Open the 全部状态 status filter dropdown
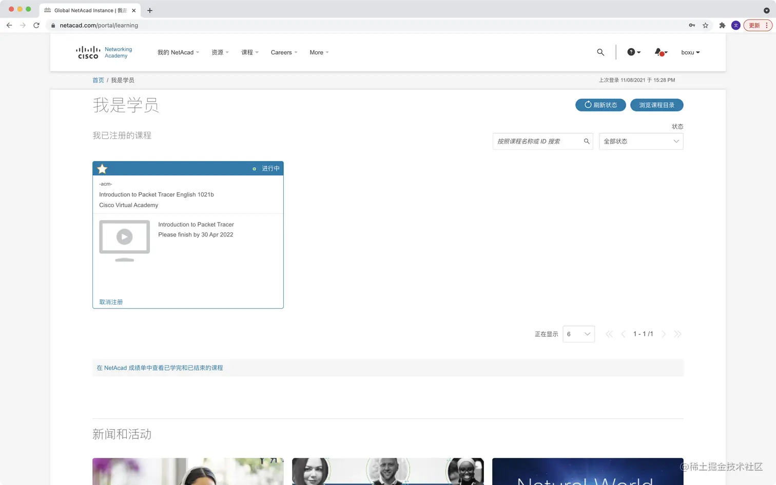This screenshot has width=776, height=485. [641, 142]
